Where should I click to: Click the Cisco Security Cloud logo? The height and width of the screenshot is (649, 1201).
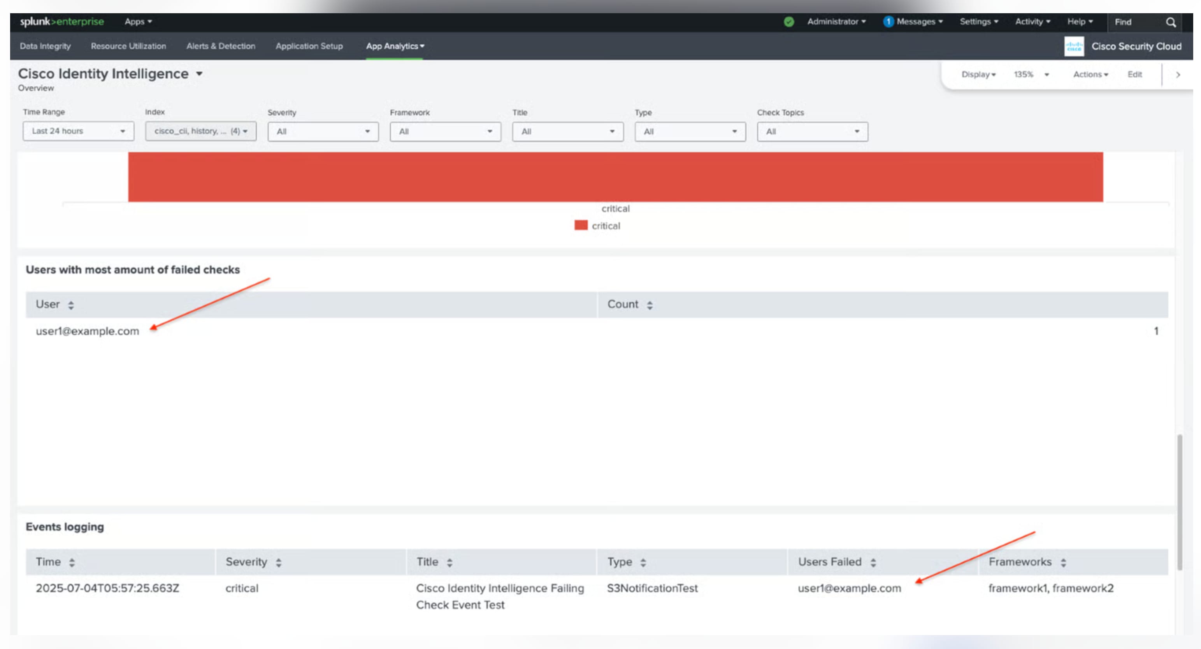(1074, 46)
